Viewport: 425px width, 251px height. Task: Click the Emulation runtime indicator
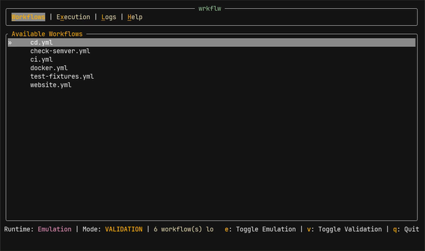pyautogui.click(x=54, y=229)
